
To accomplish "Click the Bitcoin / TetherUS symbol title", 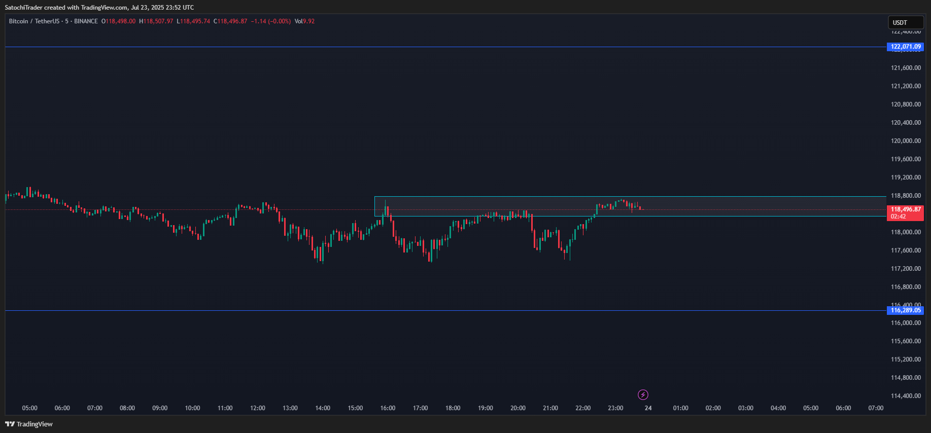I will coord(34,21).
